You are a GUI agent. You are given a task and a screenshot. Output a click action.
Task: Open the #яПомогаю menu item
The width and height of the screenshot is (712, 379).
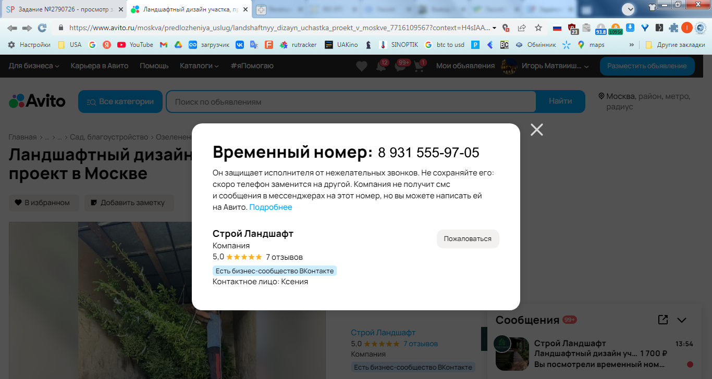(252, 66)
